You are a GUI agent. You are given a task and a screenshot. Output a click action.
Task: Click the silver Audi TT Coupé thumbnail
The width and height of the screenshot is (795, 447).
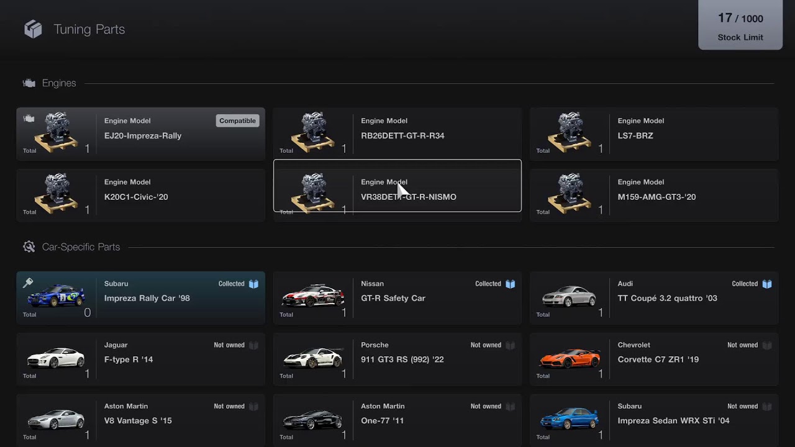[x=569, y=297]
